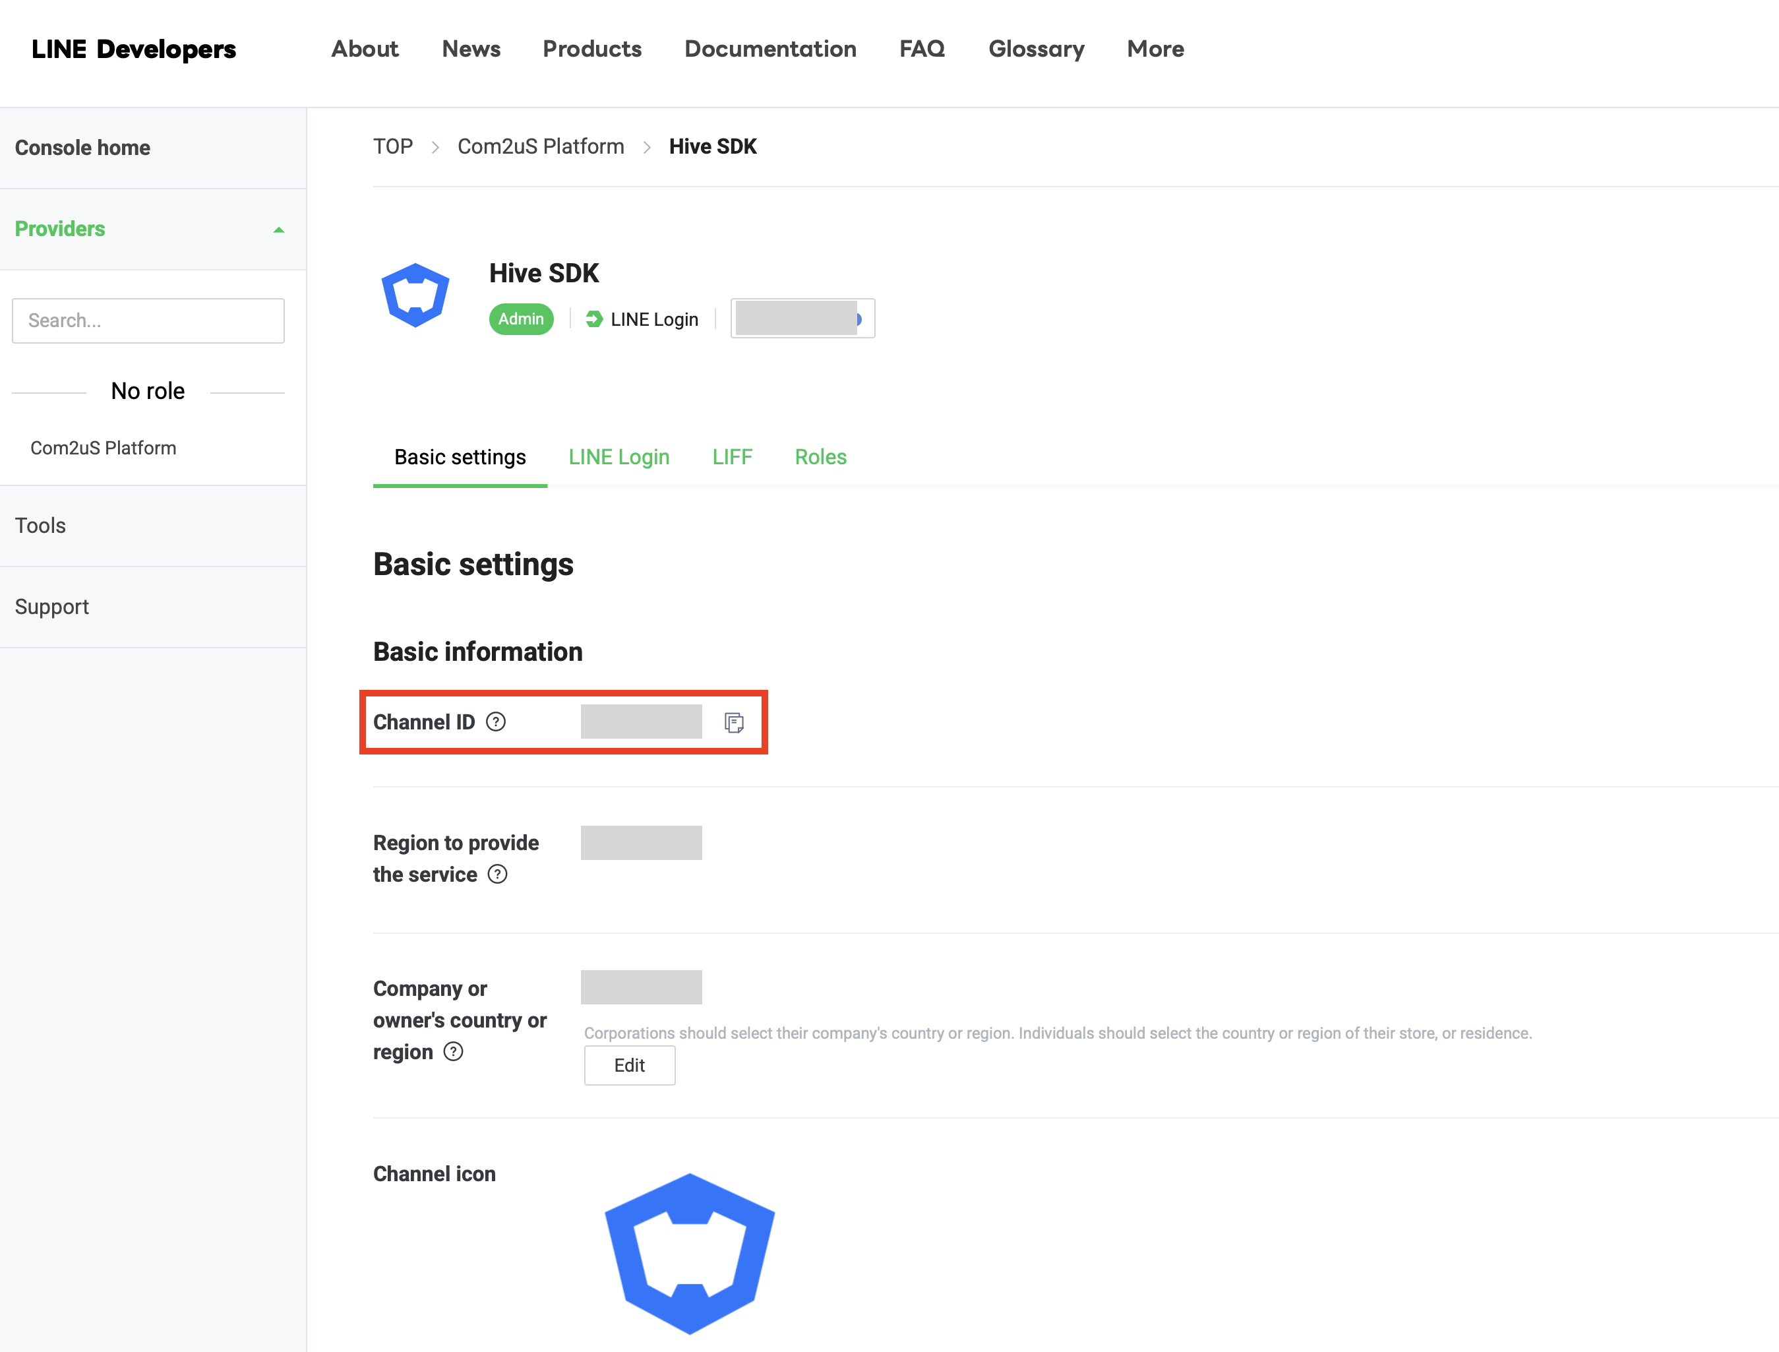Open Tools in the sidebar
Viewport: 1779px width, 1352px height.
pos(40,526)
